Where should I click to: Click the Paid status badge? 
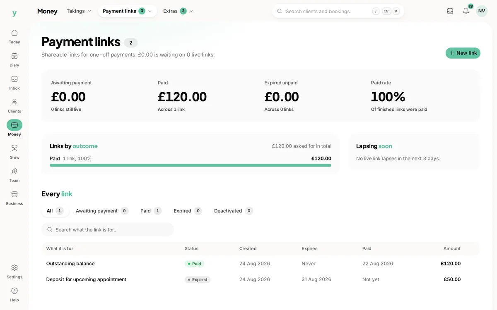click(194, 264)
